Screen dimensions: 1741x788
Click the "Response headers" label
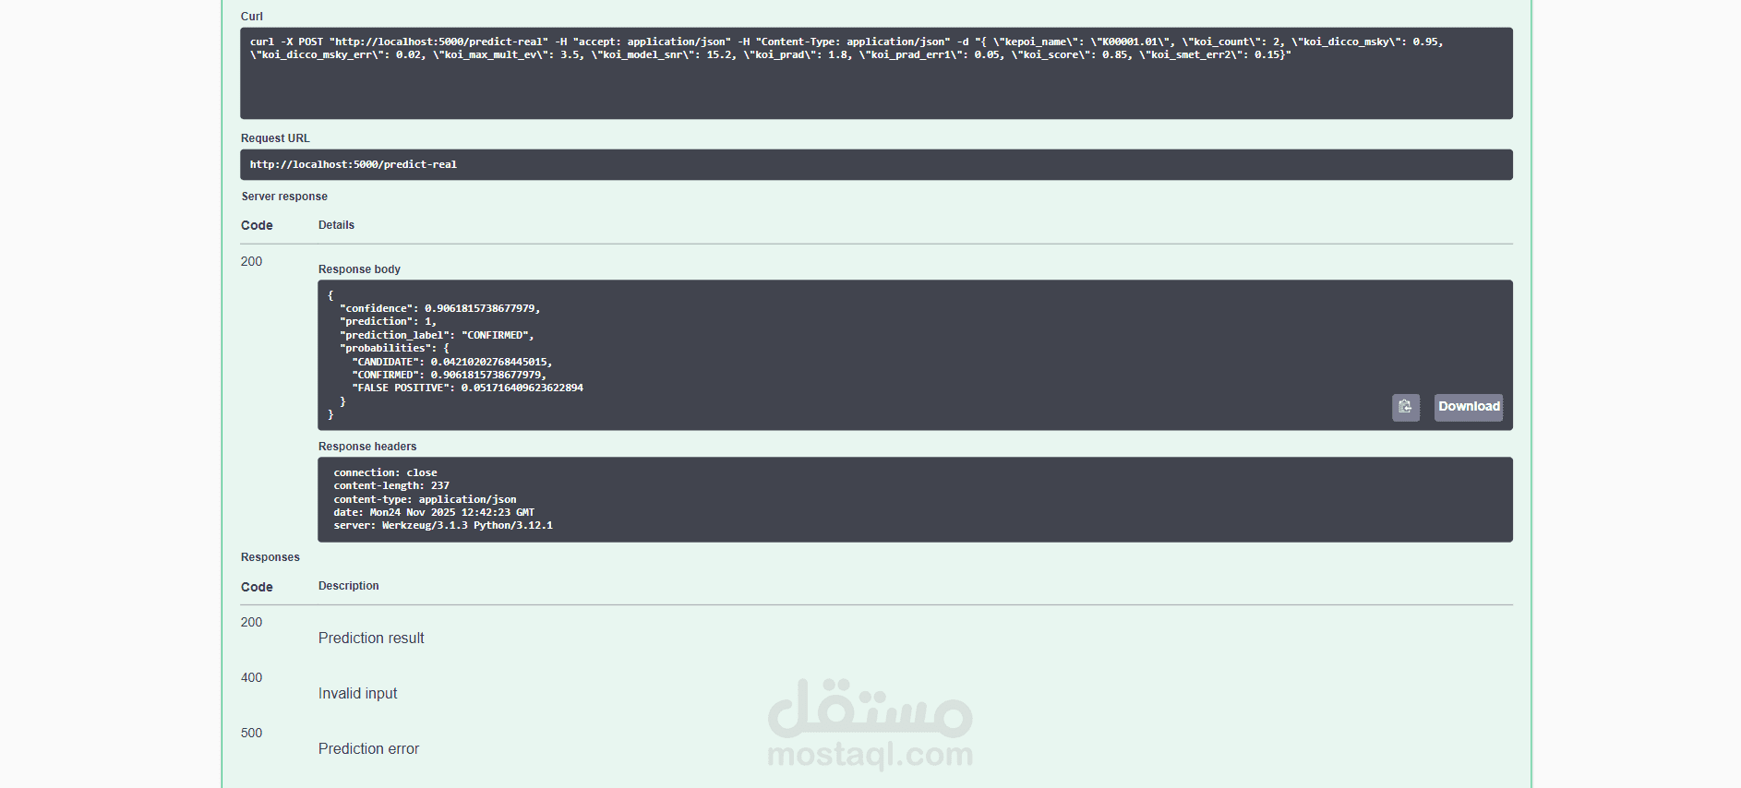pos(367,447)
